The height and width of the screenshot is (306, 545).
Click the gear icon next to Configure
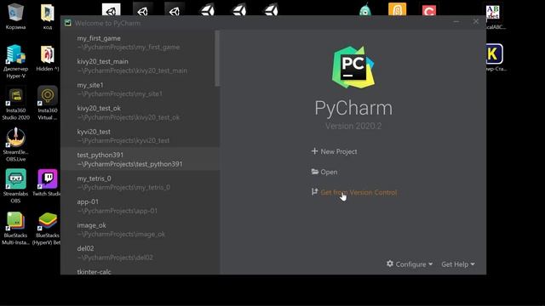coord(390,263)
